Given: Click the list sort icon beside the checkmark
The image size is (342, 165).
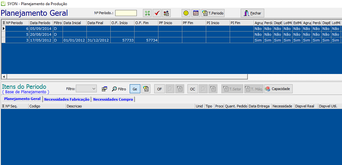Looking at the screenshot, I should pyautogui.click(x=166, y=13).
